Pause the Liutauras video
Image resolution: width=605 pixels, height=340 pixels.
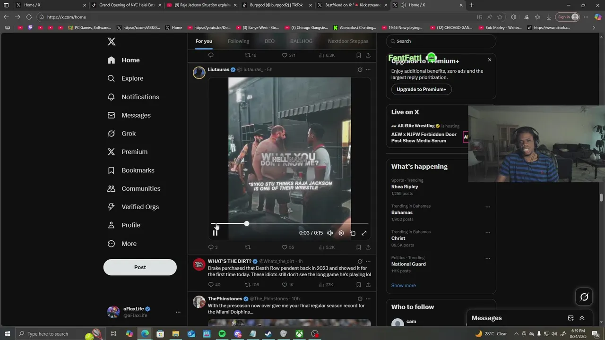[x=215, y=233]
